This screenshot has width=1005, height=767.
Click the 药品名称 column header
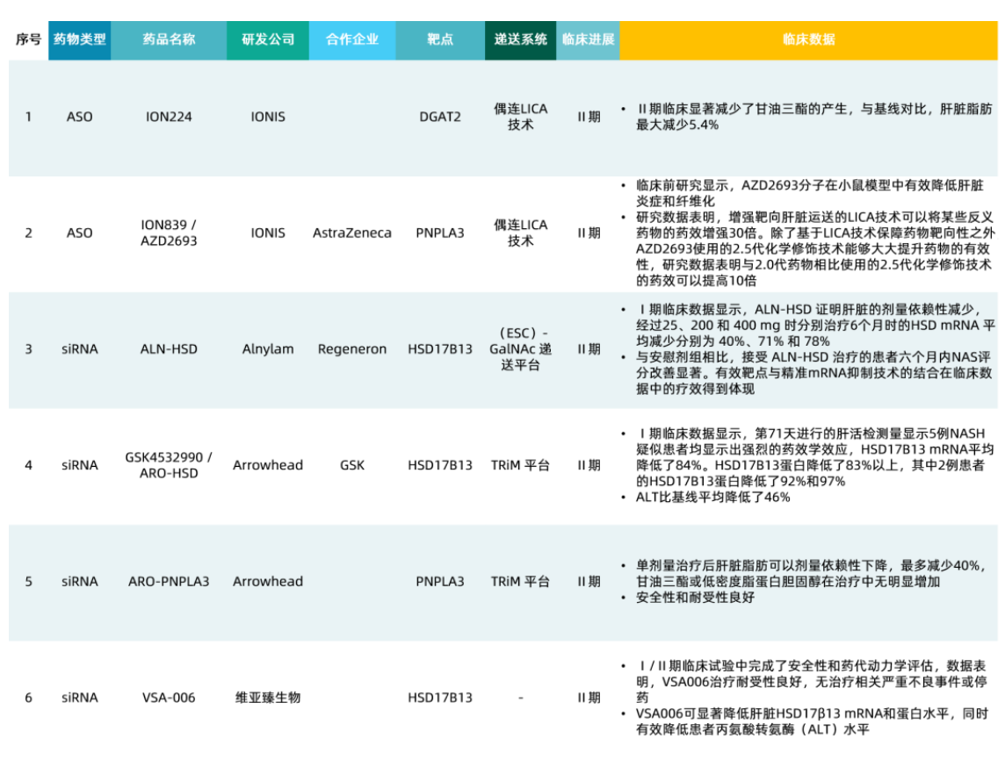[169, 39]
